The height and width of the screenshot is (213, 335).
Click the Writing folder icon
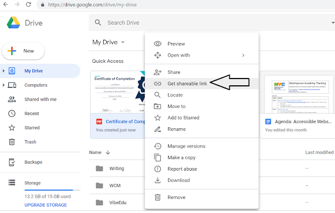[99, 169]
